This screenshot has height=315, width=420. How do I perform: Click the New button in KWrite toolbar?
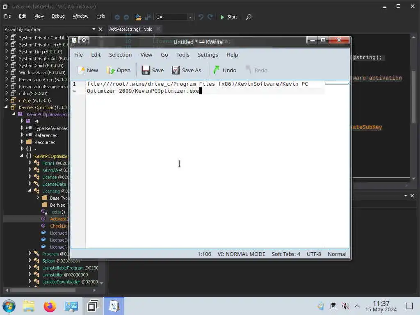click(x=88, y=70)
